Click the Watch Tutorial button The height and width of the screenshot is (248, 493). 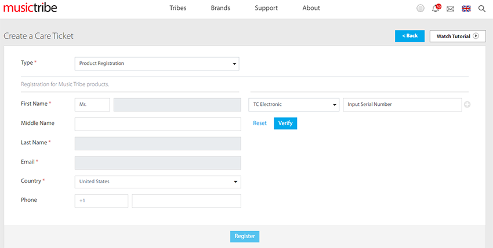(x=457, y=36)
